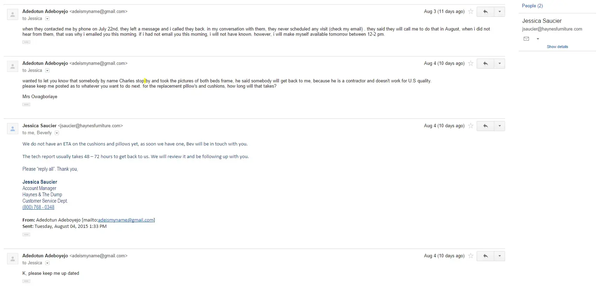597x292 pixels.
Task: Open the adeismyname@gmail.com mailto link
Action: coord(126,220)
